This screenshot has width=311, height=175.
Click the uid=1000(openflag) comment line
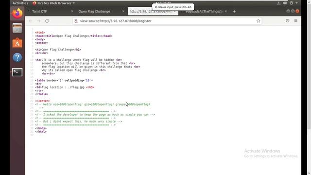point(92,104)
